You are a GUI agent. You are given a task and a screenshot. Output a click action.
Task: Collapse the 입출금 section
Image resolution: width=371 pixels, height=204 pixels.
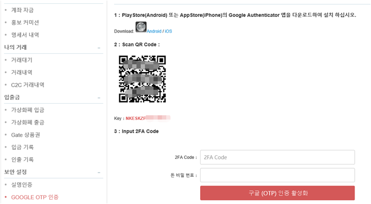coord(99,98)
